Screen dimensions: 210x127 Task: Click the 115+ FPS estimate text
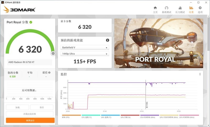(85, 62)
